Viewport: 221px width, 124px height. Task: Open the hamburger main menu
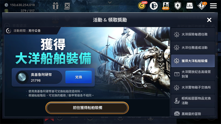coord(213,6)
